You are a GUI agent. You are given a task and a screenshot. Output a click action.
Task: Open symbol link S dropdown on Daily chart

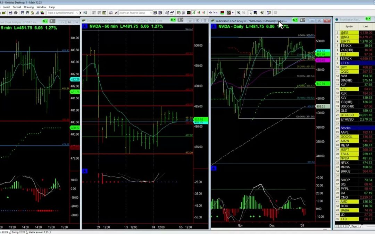click(x=295, y=20)
